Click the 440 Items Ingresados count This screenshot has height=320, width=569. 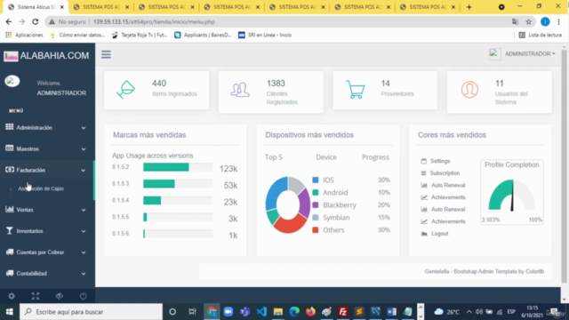(x=159, y=84)
